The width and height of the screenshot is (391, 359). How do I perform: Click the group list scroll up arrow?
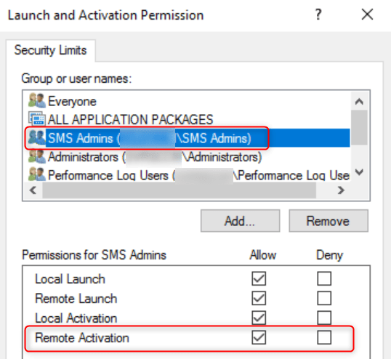[x=359, y=102]
